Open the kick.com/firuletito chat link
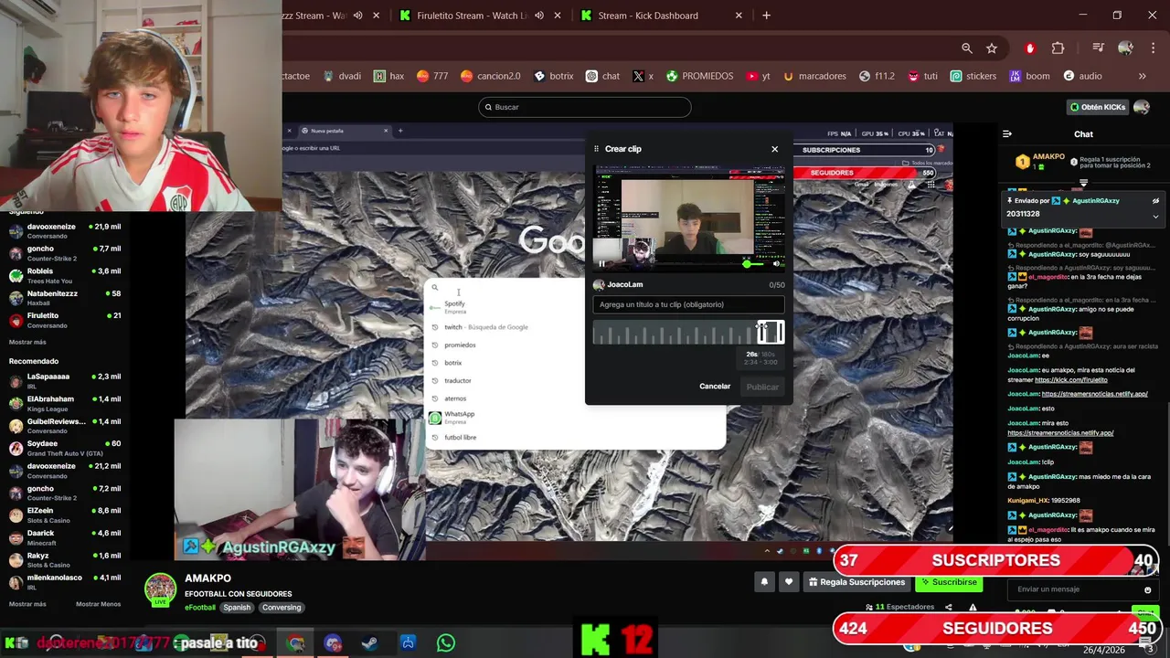This screenshot has height=658, width=1170. [1070, 379]
